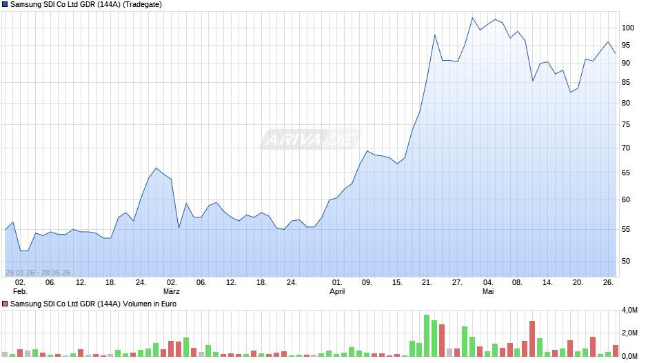This screenshot has width=648, height=363.
Task: Click the price axis label '55'
Action: tap(626, 229)
